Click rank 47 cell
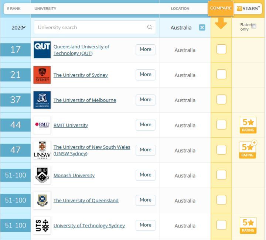 (16, 150)
